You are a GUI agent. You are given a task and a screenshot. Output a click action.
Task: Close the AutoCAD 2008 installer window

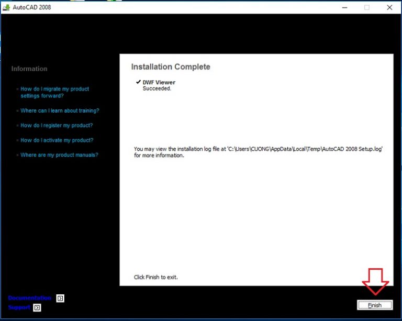(x=389, y=7)
